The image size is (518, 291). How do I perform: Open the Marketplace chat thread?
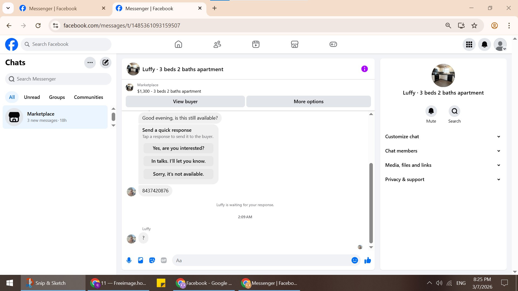click(x=55, y=117)
